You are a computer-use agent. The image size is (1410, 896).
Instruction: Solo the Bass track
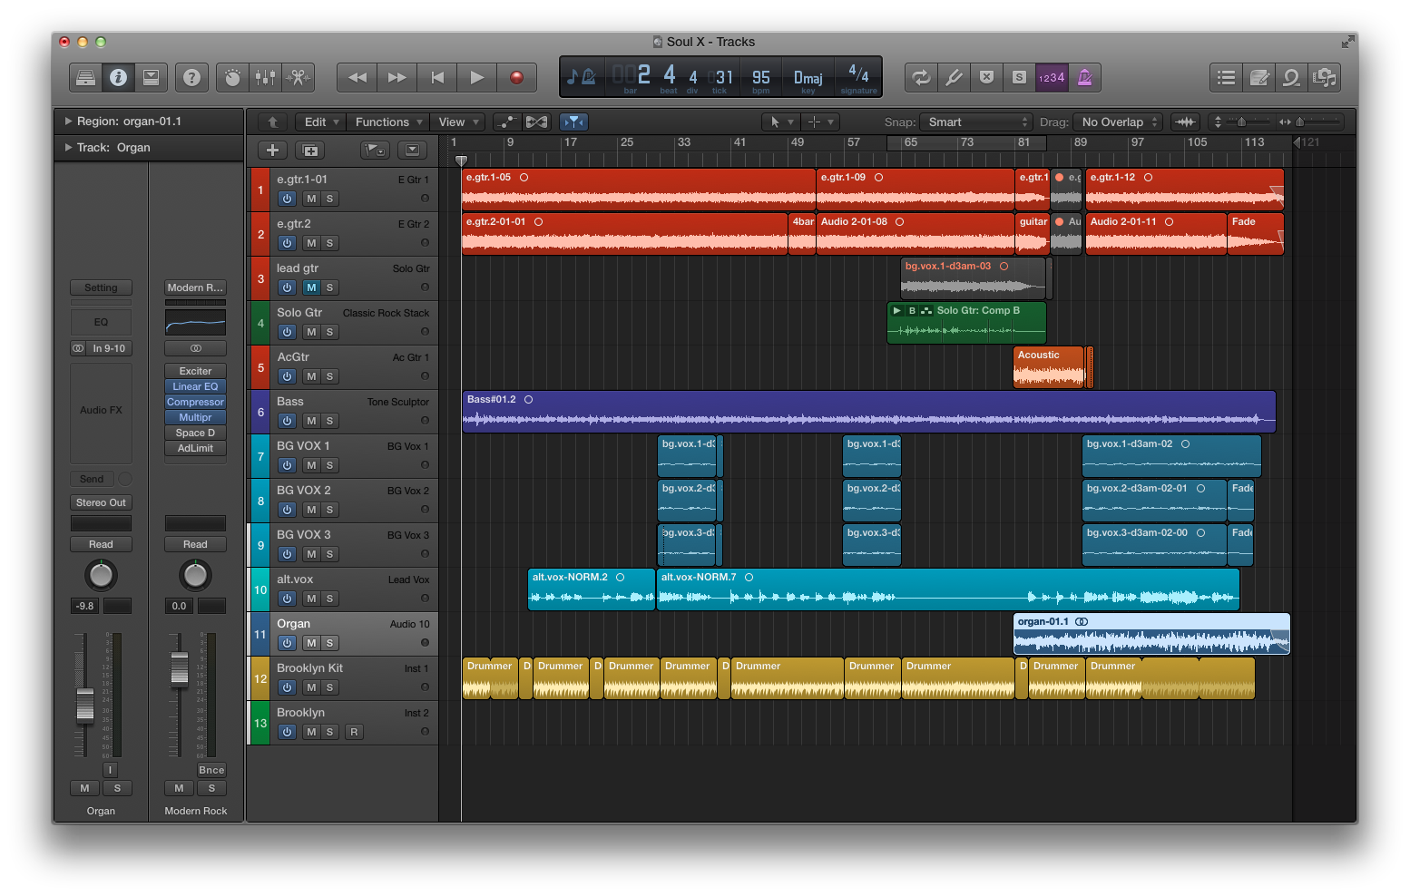tap(329, 421)
